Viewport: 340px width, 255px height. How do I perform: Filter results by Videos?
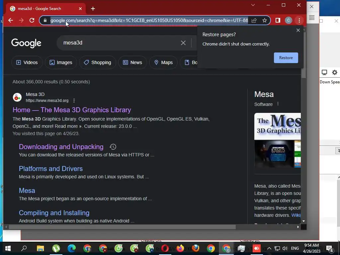coord(27,62)
